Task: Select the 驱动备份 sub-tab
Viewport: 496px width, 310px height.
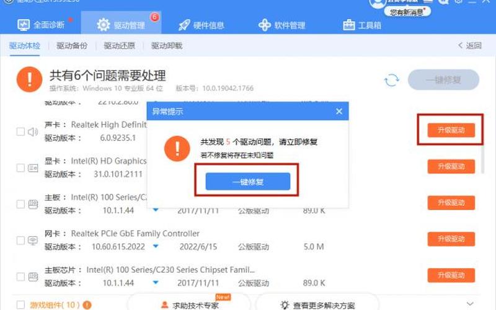Action: point(72,46)
